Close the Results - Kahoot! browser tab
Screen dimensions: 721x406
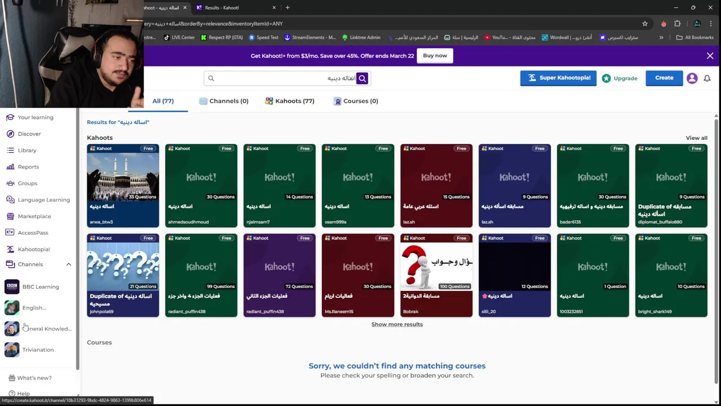(274, 7)
